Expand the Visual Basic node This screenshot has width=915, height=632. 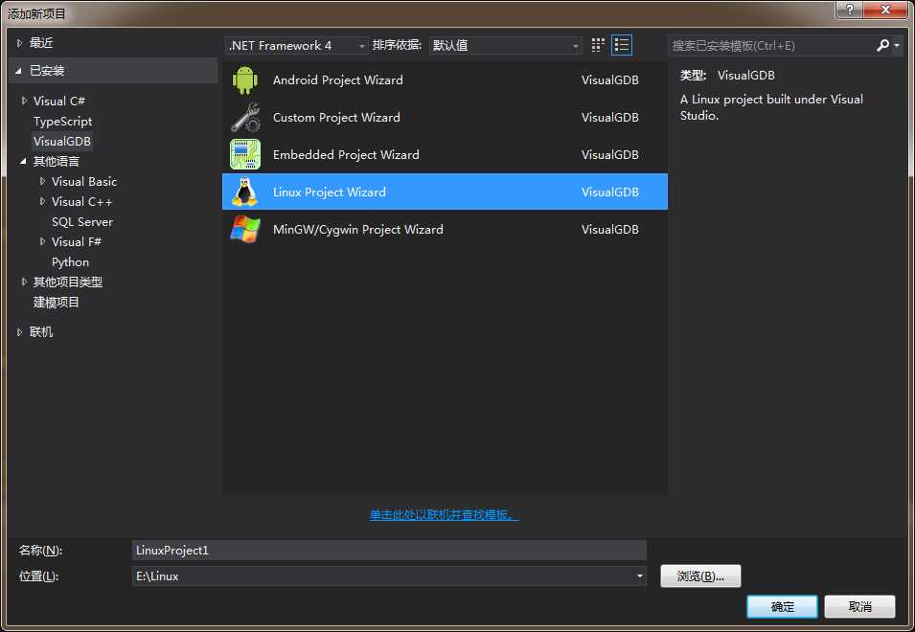[x=42, y=181]
